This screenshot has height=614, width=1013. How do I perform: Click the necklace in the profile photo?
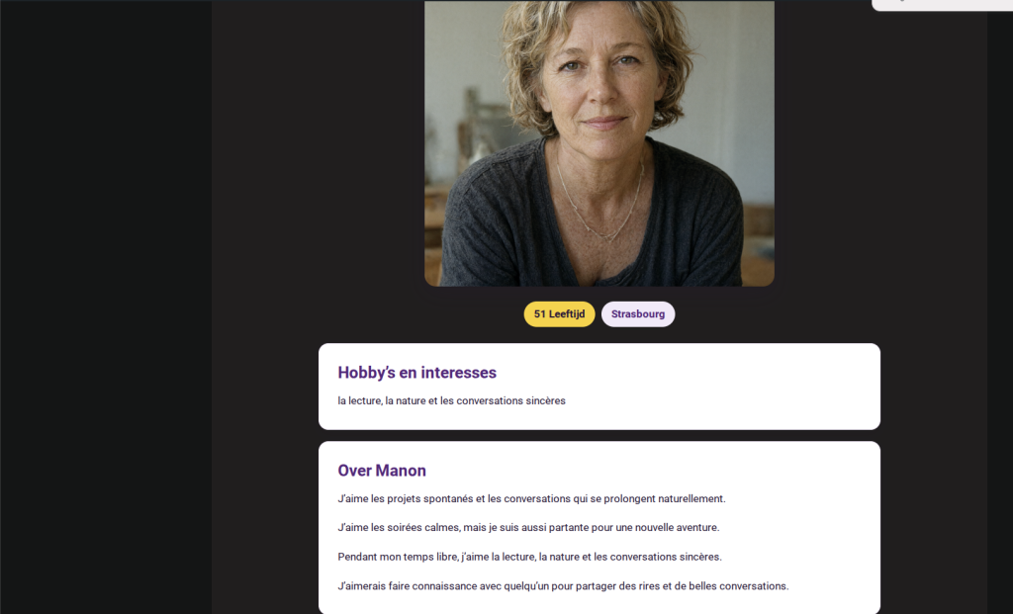600,200
